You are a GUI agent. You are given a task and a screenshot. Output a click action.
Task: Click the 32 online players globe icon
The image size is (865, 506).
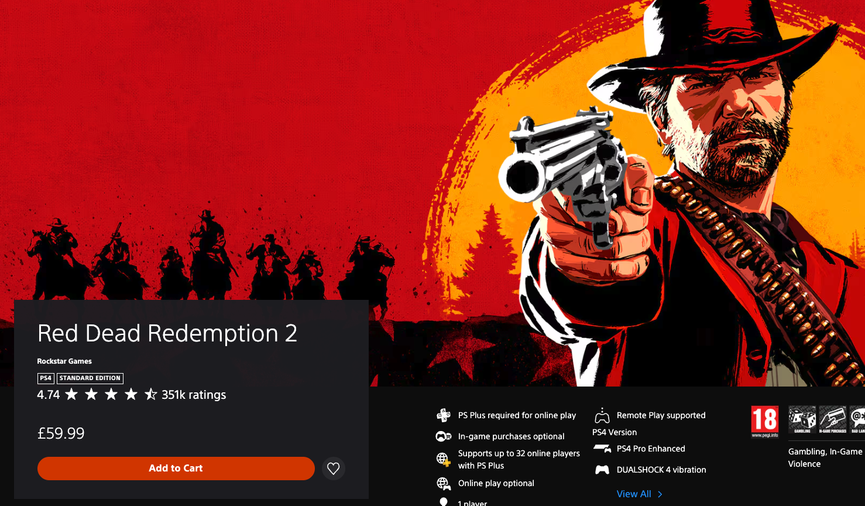pyautogui.click(x=444, y=459)
